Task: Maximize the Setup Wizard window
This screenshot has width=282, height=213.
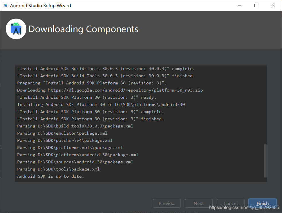Action: [256, 5]
